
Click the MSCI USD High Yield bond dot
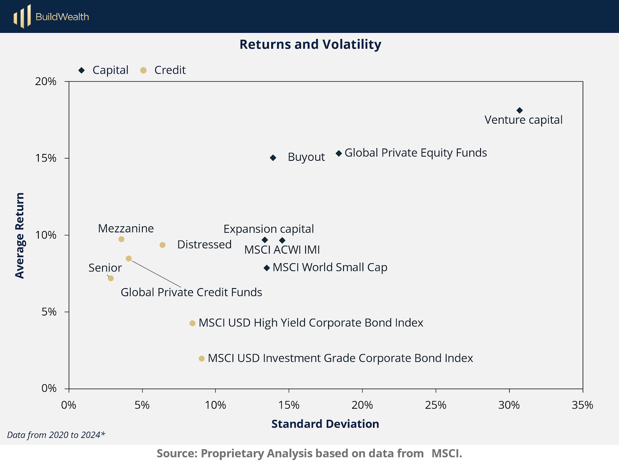coord(193,323)
